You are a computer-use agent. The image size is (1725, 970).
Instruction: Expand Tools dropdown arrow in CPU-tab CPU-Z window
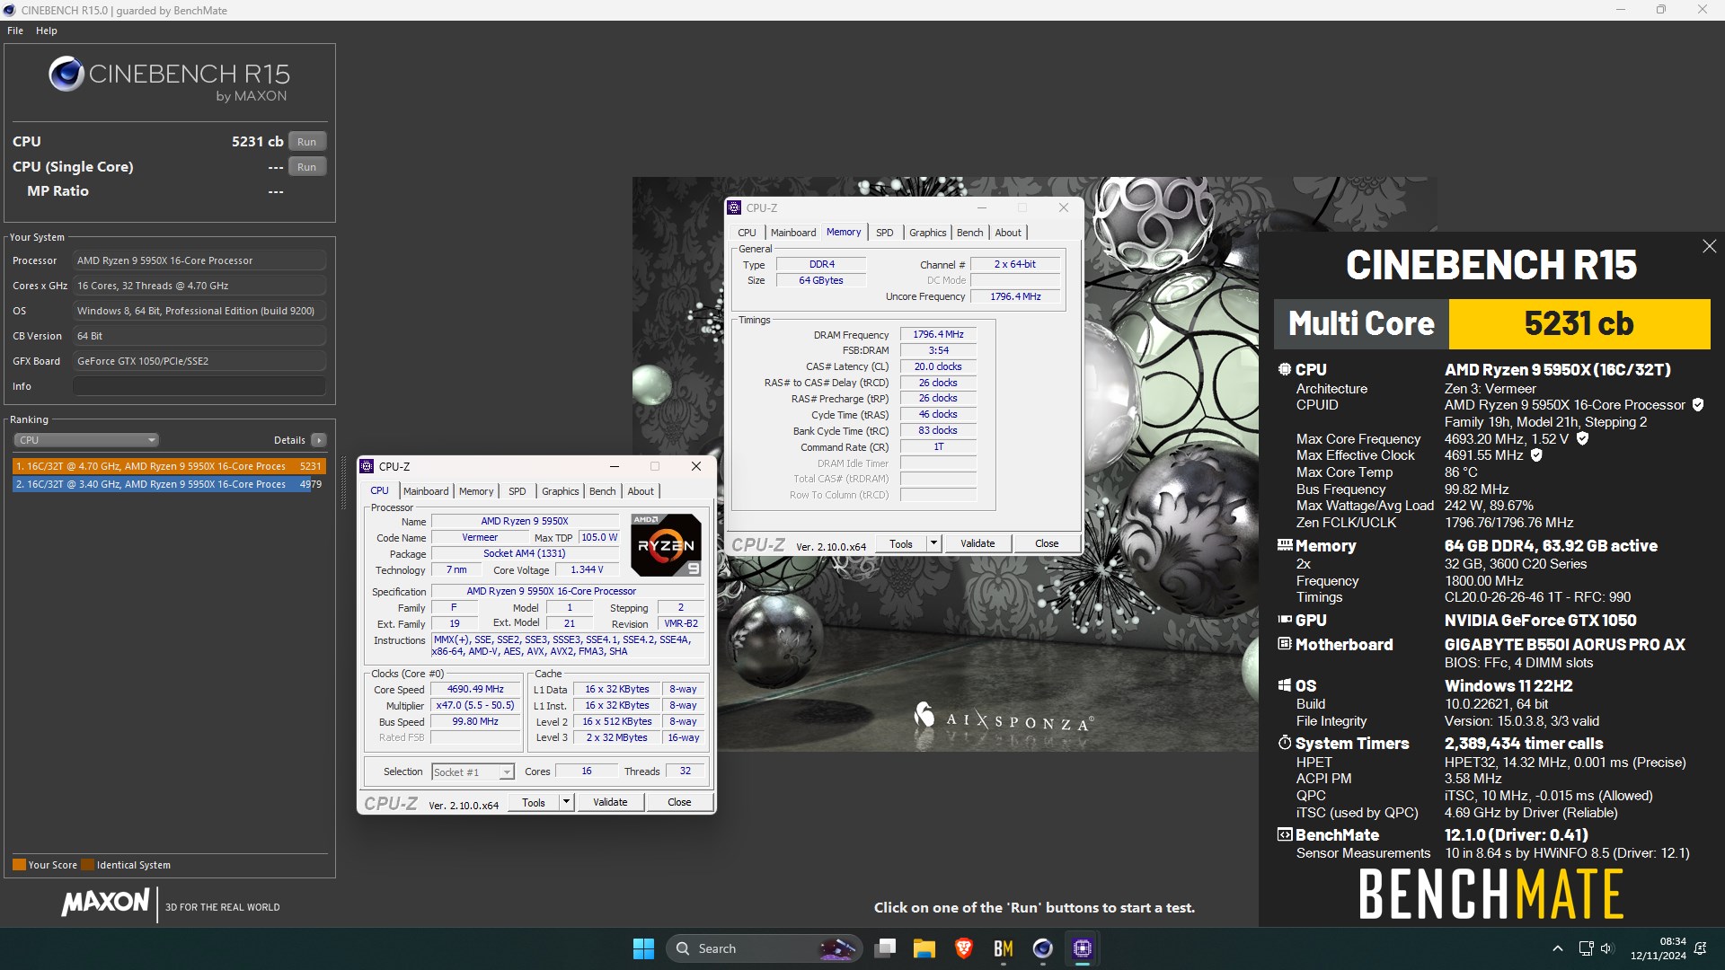pyautogui.click(x=566, y=803)
